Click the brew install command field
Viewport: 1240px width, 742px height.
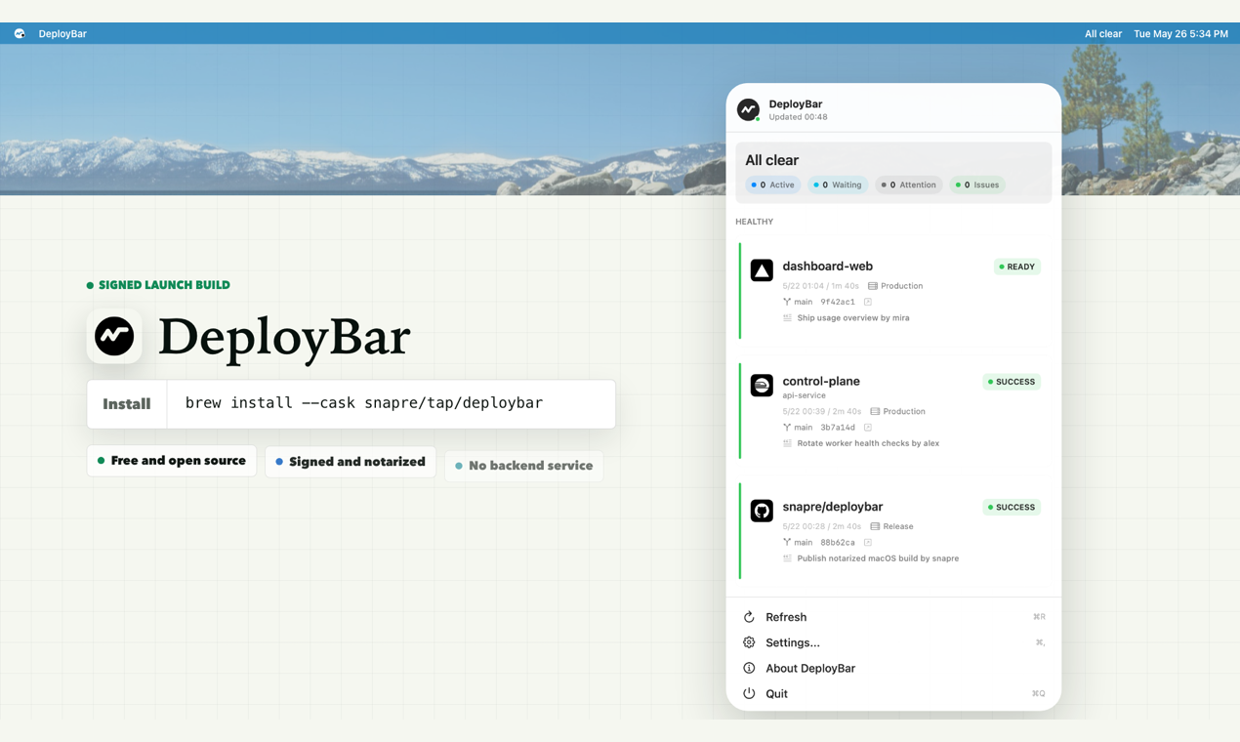(x=392, y=404)
